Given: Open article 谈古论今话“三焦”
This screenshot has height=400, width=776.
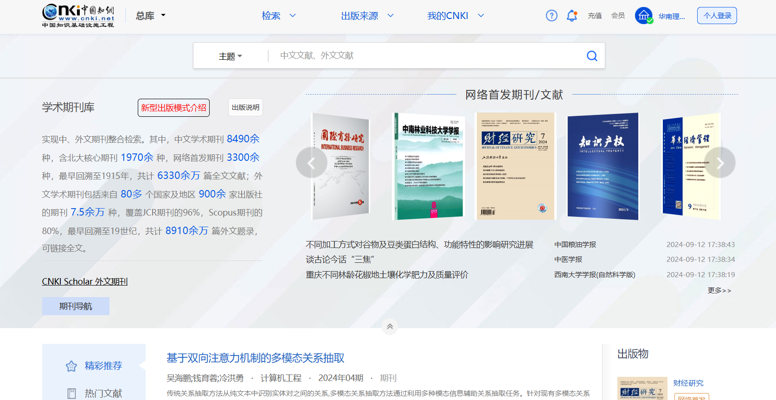Looking at the screenshot, I should click(340, 260).
